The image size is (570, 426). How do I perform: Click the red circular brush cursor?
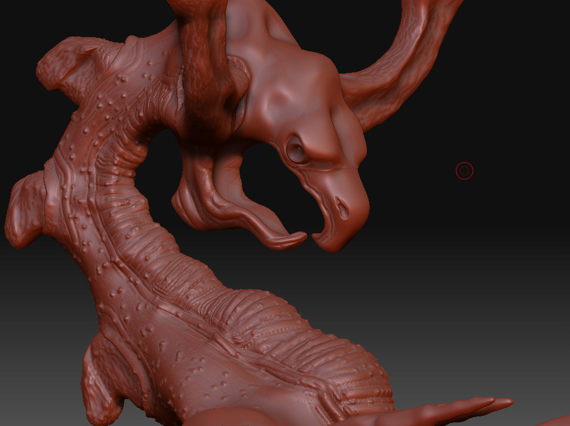pyautogui.click(x=464, y=171)
